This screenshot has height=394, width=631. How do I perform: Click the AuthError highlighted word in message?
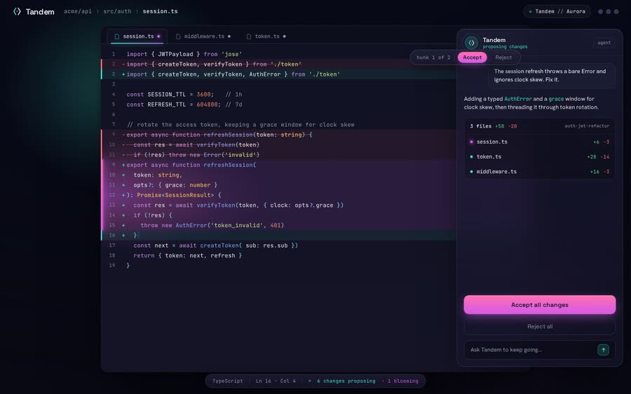coord(518,99)
